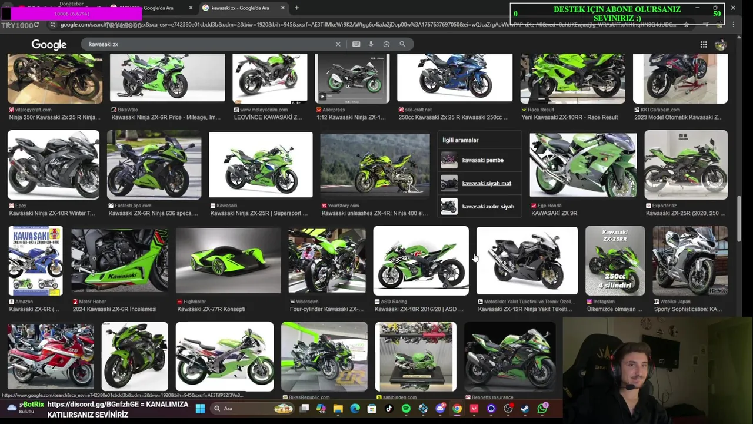Open Steam from the taskbar

tap(525, 409)
